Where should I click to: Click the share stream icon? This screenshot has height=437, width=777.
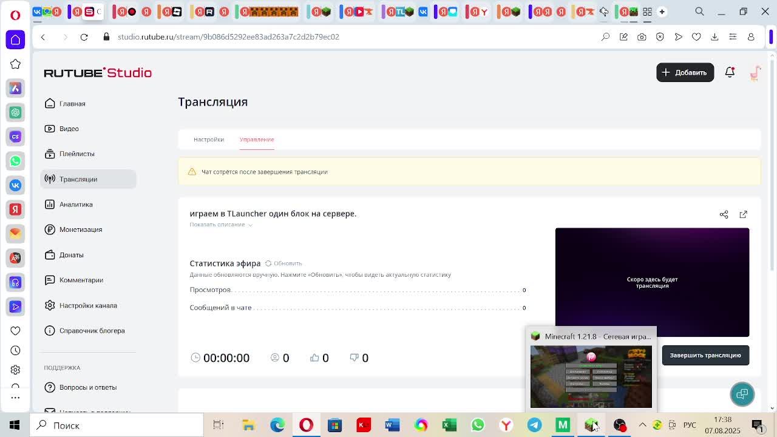(724, 214)
